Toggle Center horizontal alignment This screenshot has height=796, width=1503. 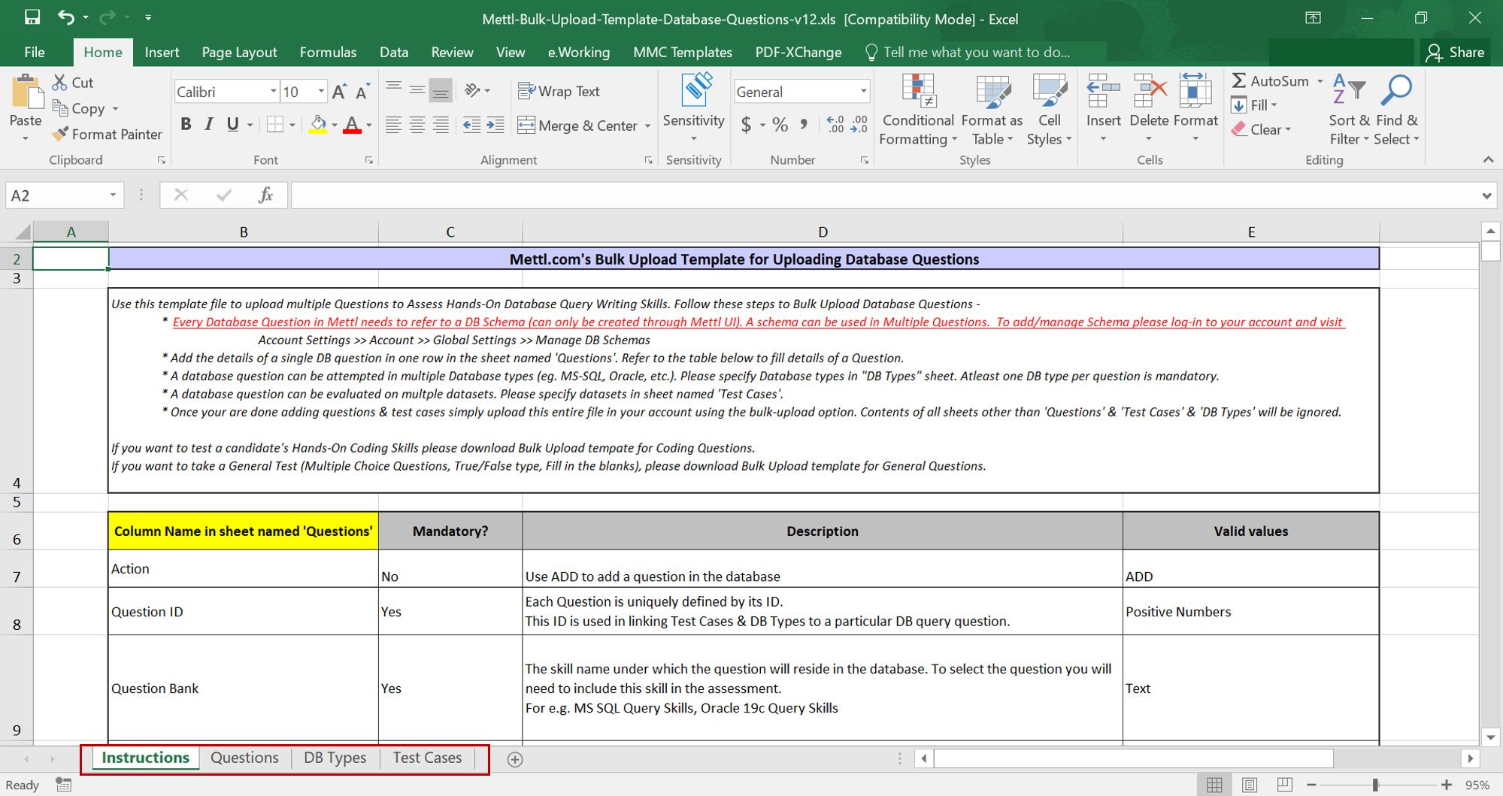(417, 126)
